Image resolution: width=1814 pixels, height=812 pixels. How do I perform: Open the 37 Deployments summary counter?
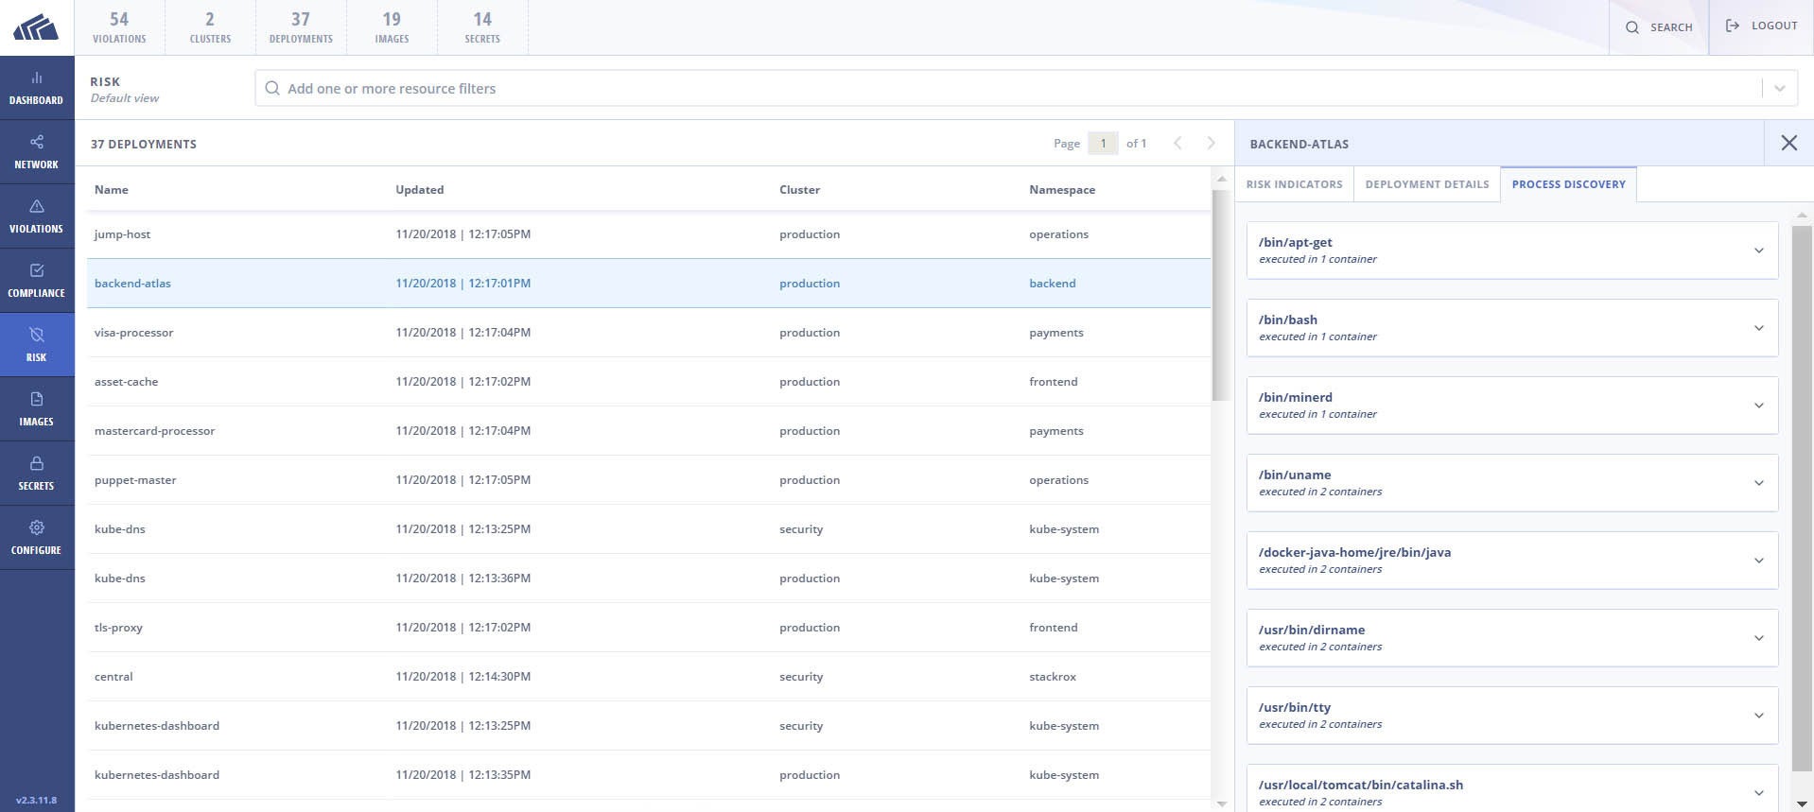(301, 27)
